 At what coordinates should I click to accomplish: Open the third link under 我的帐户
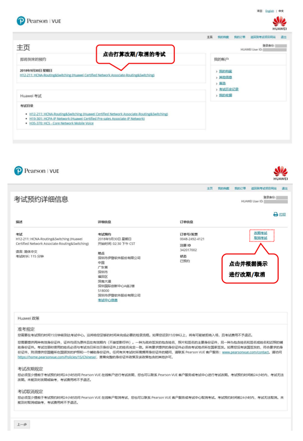[x=222, y=83]
